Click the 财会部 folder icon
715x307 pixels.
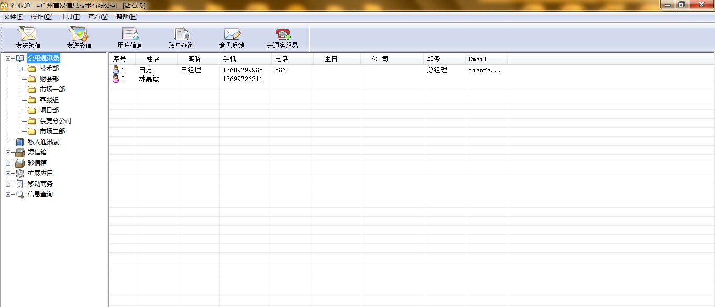tap(32, 79)
